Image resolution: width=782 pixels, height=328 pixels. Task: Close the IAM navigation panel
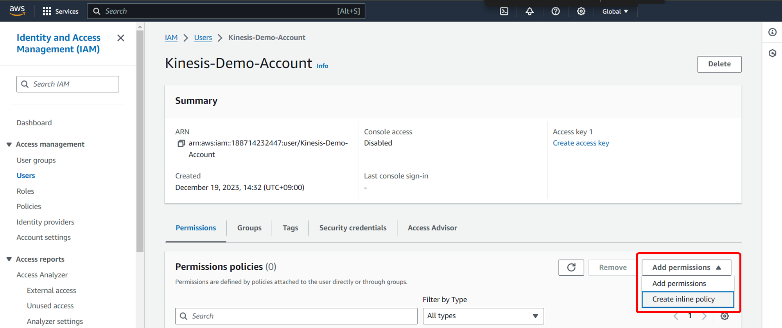(121, 38)
